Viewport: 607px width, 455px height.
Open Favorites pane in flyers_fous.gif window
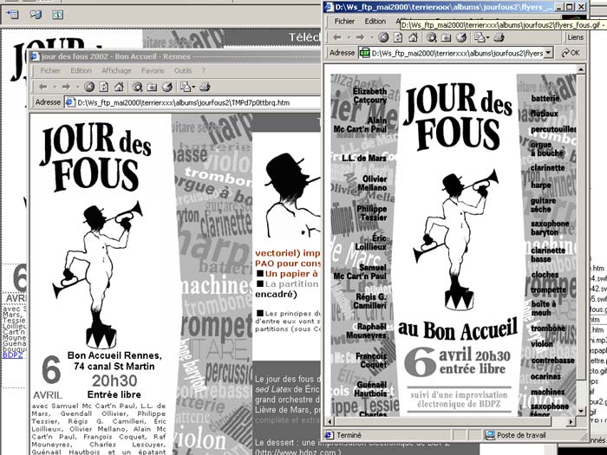(447, 37)
